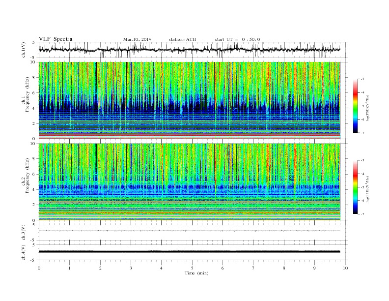Click the time axis tick label "8"
Screen dimensions: 389x301
click(x=284, y=268)
